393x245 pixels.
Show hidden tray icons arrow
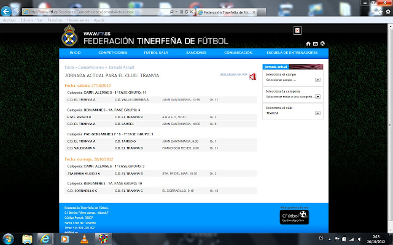pyautogui.click(x=329, y=239)
